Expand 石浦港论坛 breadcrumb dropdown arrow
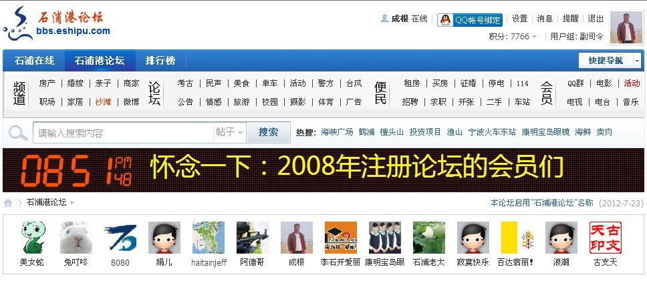Screen dimensions: 647x281 click(72, 203)
